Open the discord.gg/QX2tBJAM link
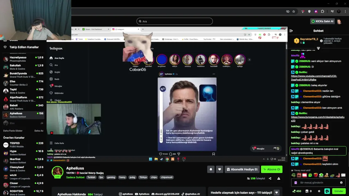Screen dimensions: 349x196 click(x=166, y=194)
